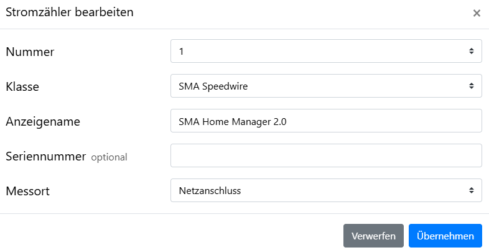Open the Messort dropdown showing Netzanschluss
The image size is (489, 250).
pos(325,190)
